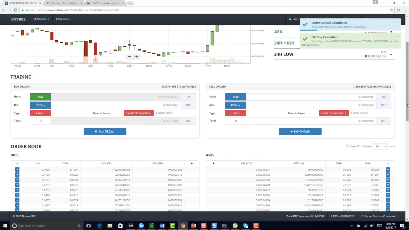Image resolution: width=409 pixels, height=230 pixels.
Task: Click blue arrow button on bid row 0.00003912
Action: point(17,175)
